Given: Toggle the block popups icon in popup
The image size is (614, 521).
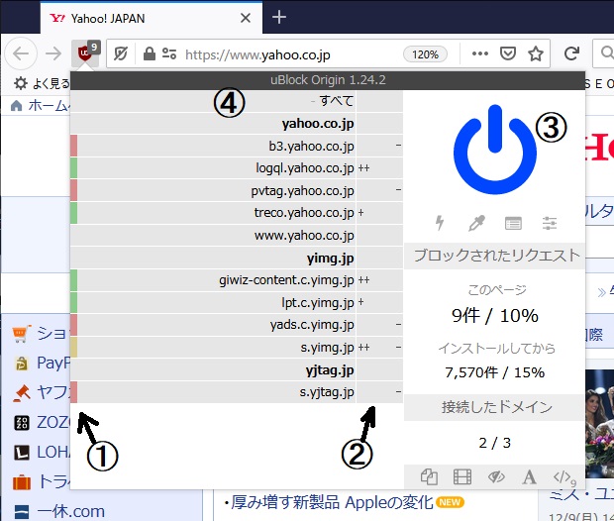Looking at the screenshot, I should tap(429, 476).
